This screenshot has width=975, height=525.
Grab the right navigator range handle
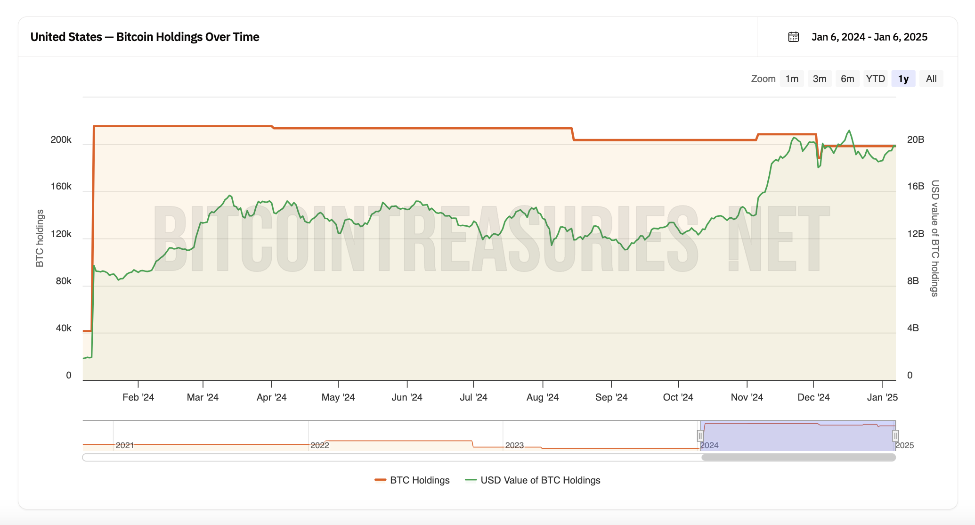(895, 436)
